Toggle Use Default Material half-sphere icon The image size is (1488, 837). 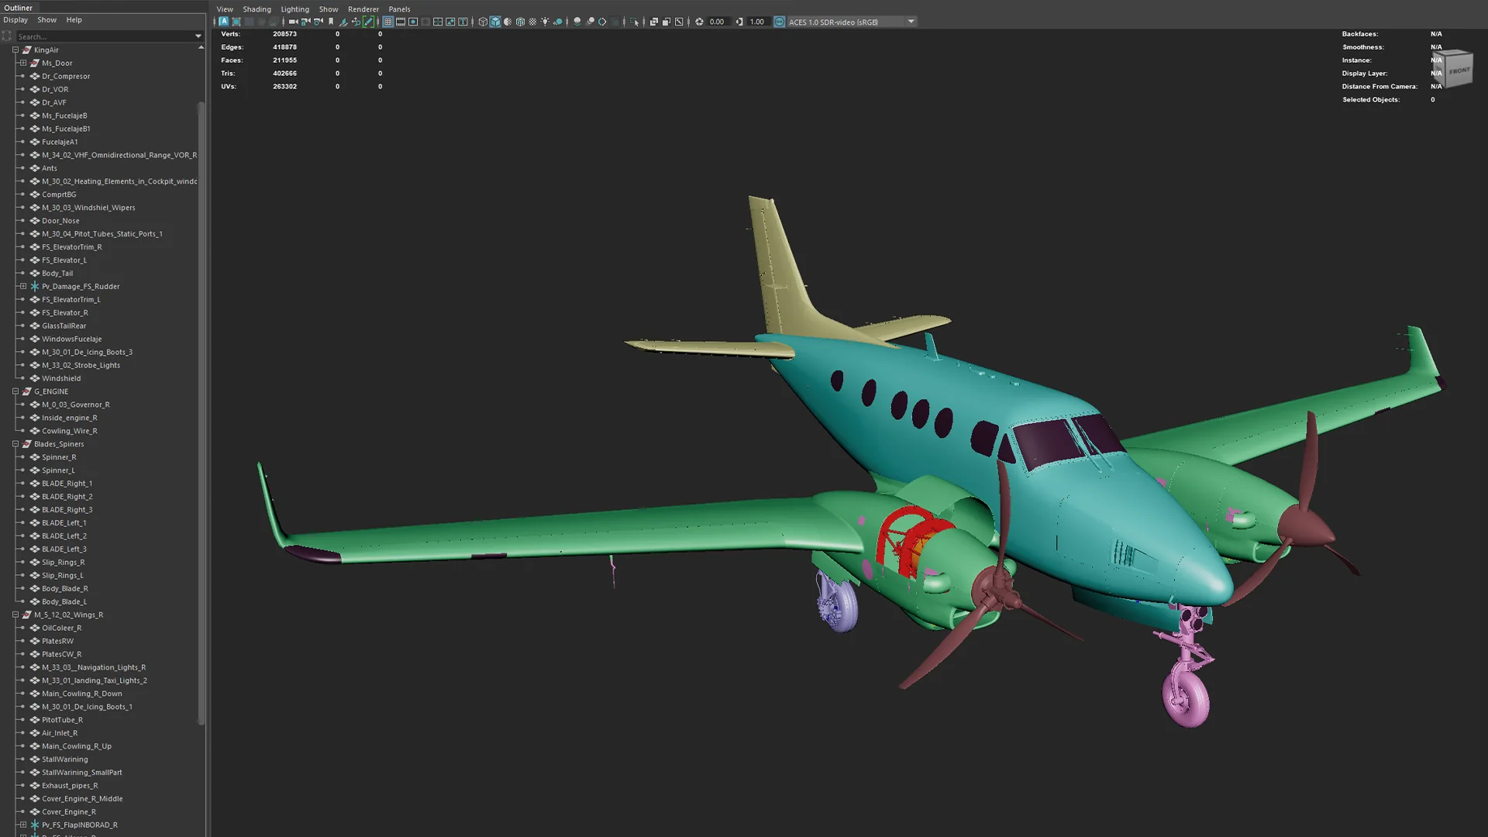point(508,22)
